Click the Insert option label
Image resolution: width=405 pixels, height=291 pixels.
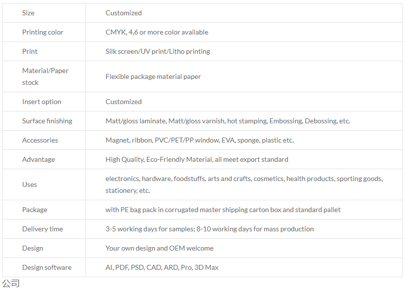tap(42, 102)
